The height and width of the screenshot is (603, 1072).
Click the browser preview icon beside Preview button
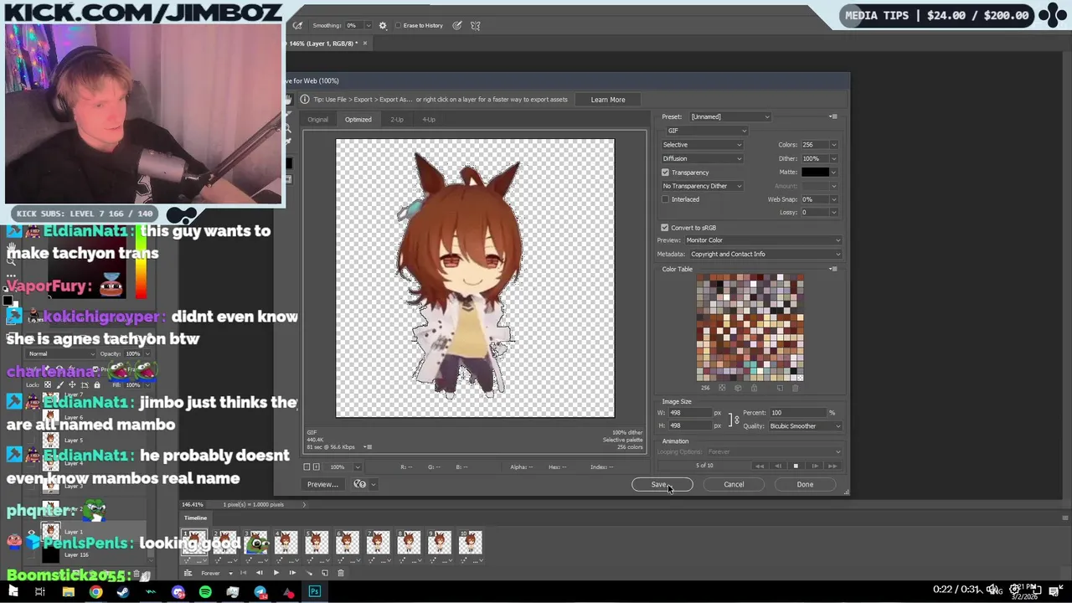(x=360, y=484)
